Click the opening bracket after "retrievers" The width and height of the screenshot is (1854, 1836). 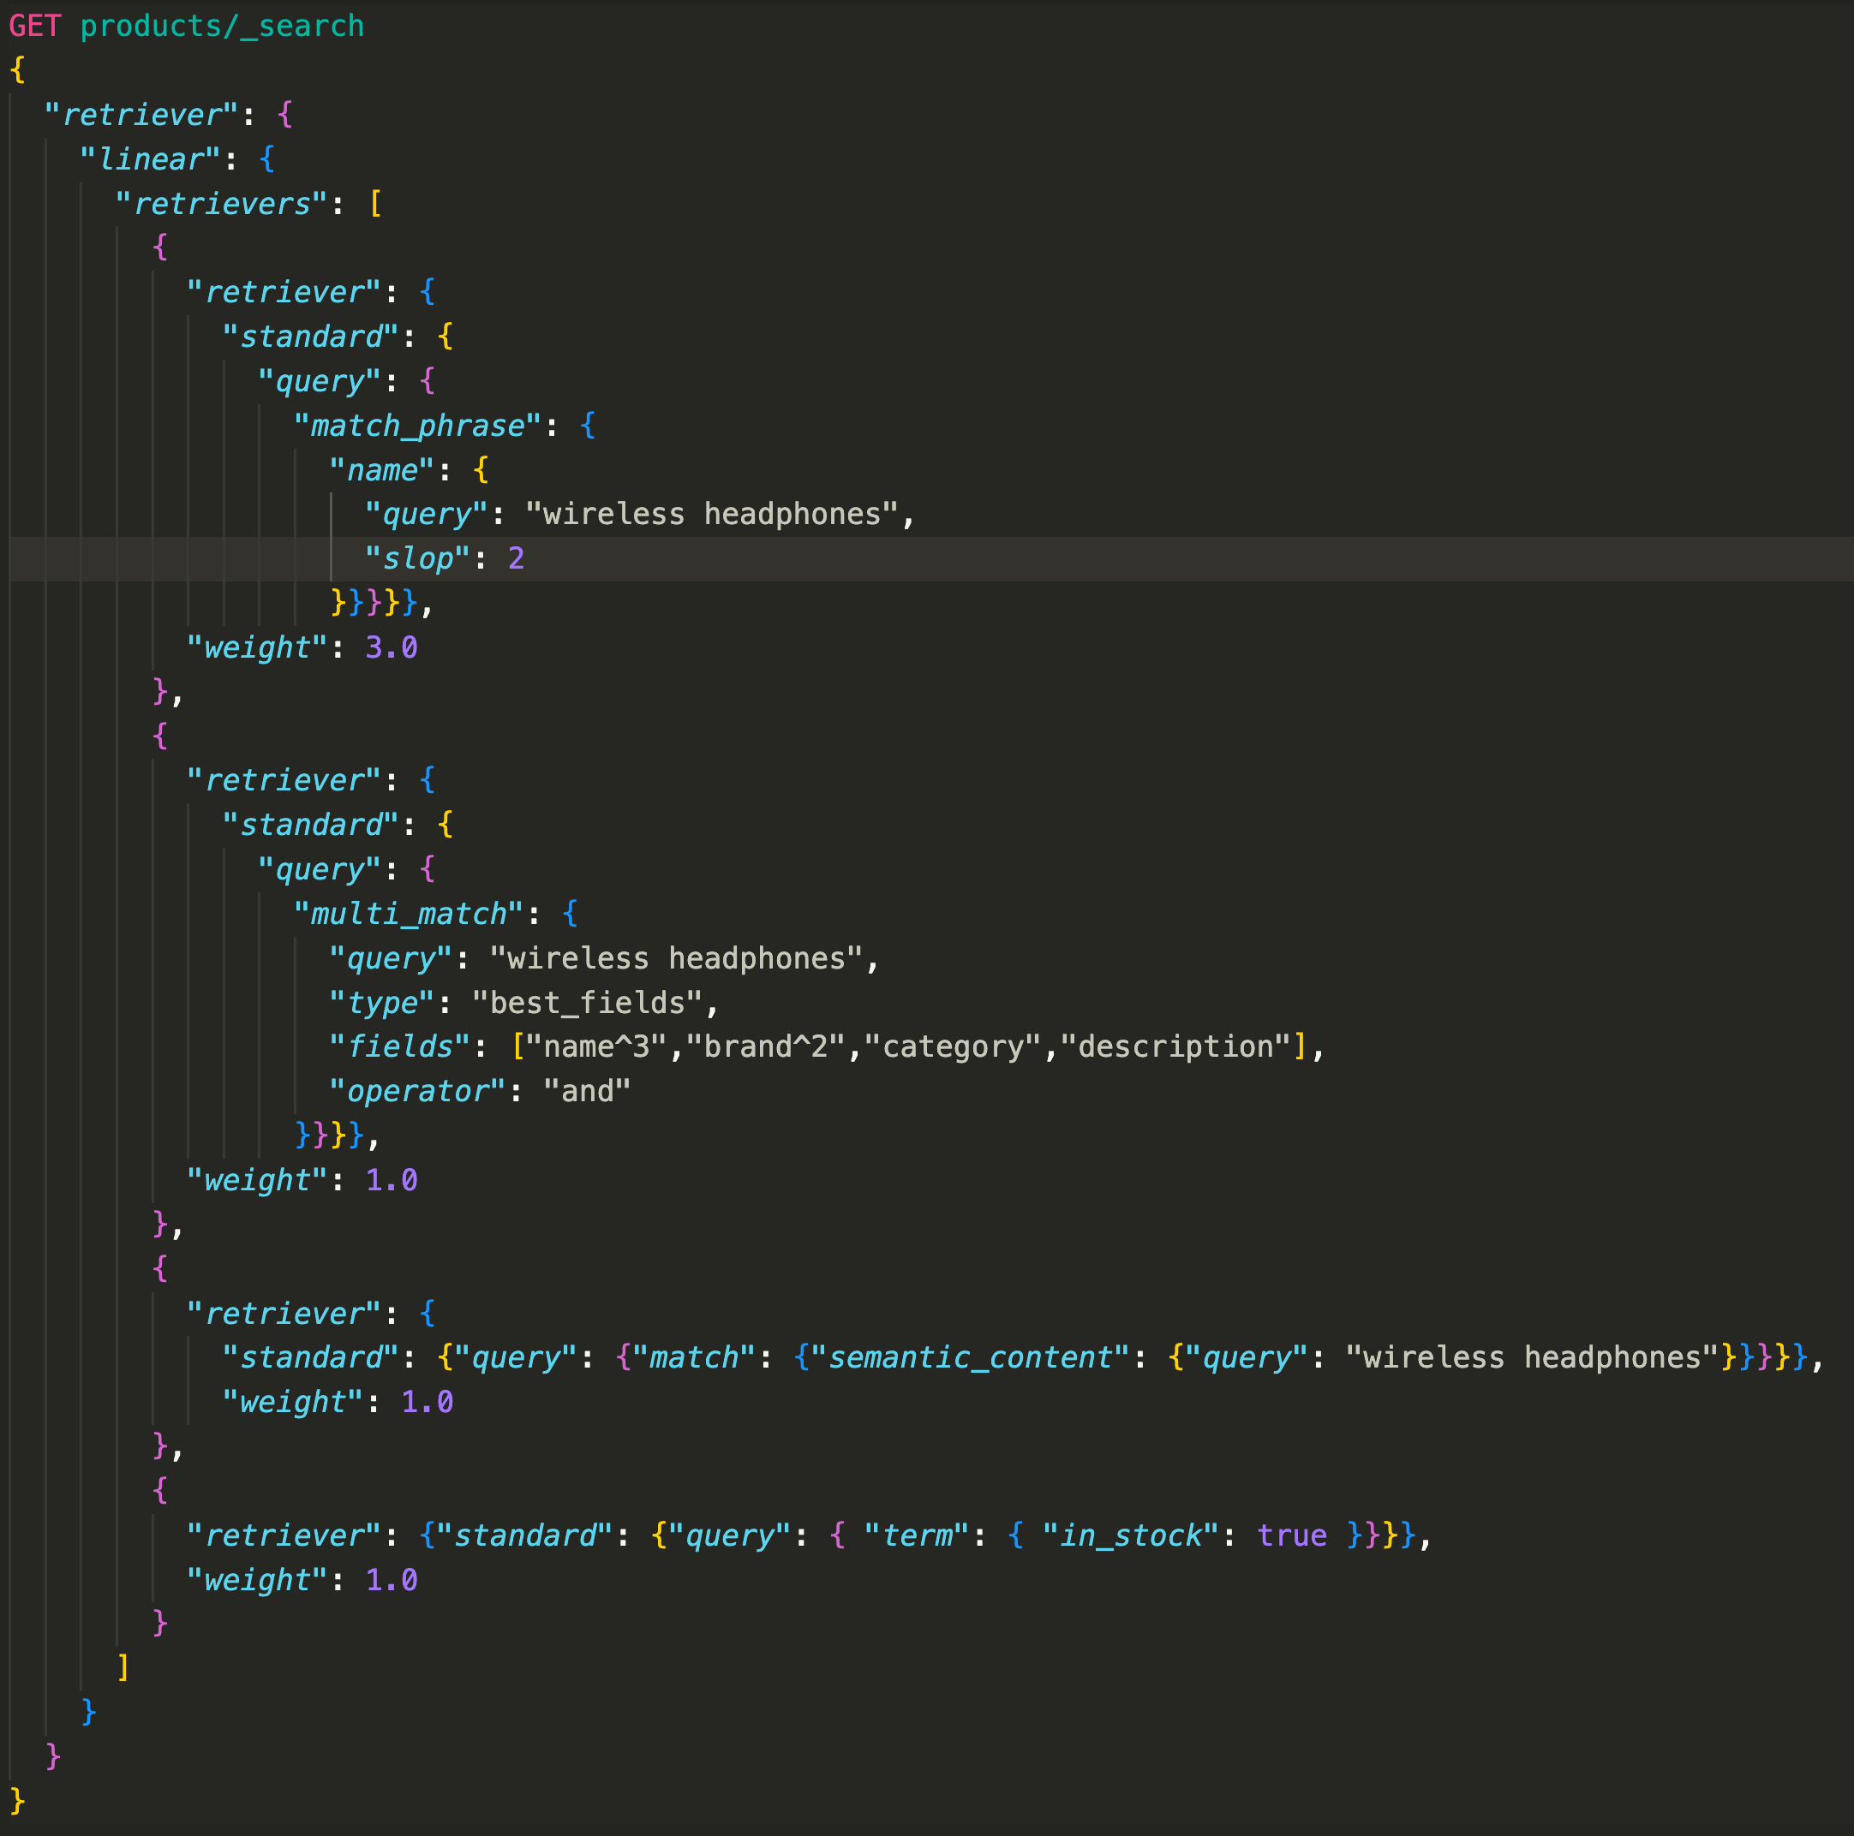tap(375, 203)
